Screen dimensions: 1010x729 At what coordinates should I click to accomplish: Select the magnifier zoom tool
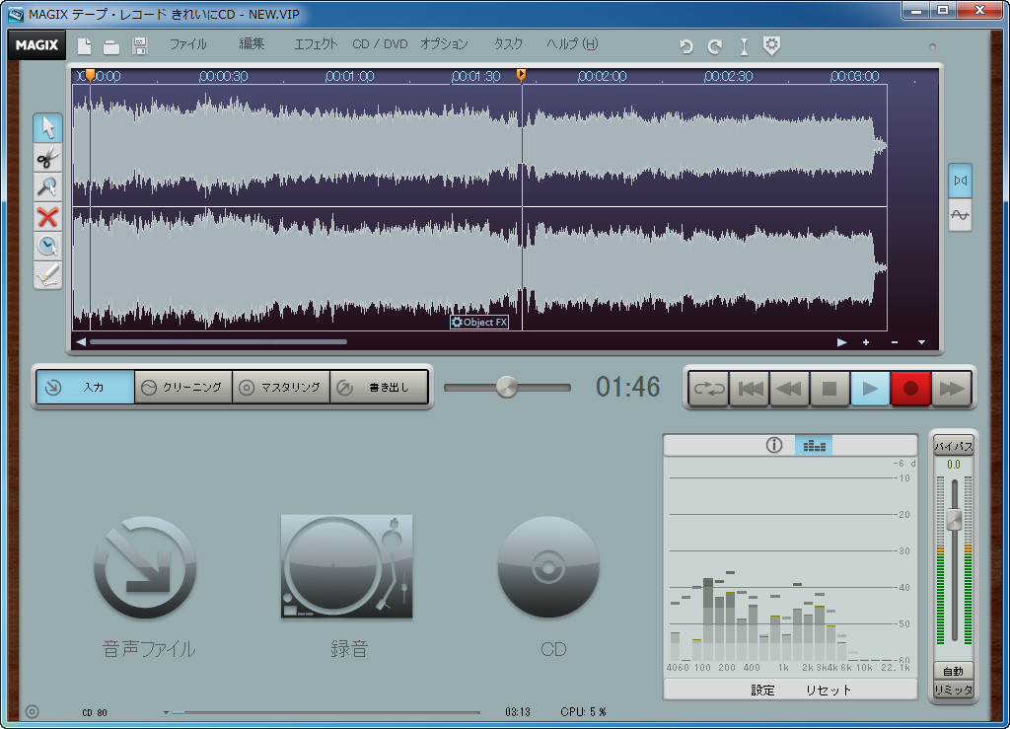pyautogui.click(x=47, y=186)
